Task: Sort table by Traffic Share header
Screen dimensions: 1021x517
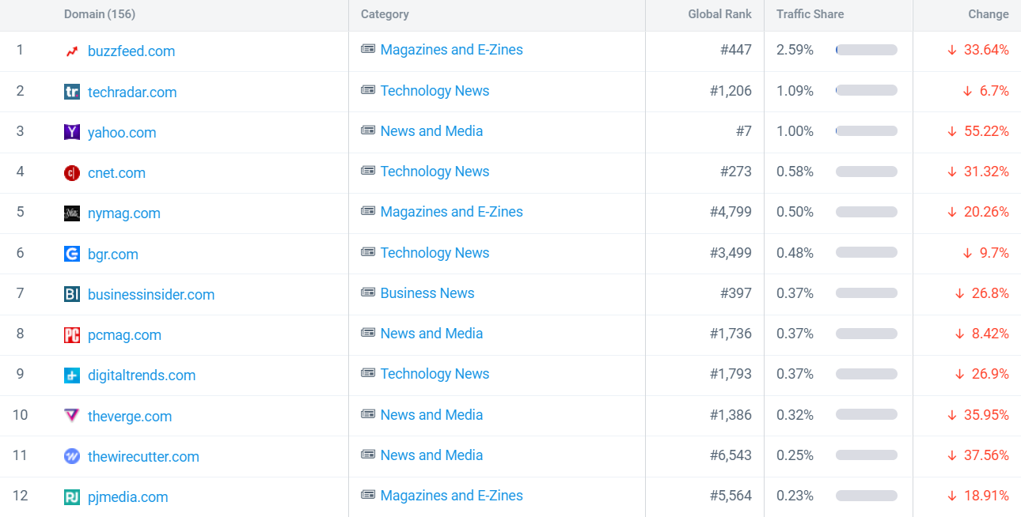Action: [x=810, y=14]
